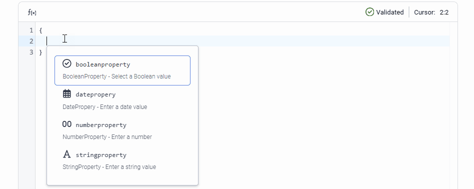
Task: Pick the numberproperty suggestion
Action: click(122, 130)
